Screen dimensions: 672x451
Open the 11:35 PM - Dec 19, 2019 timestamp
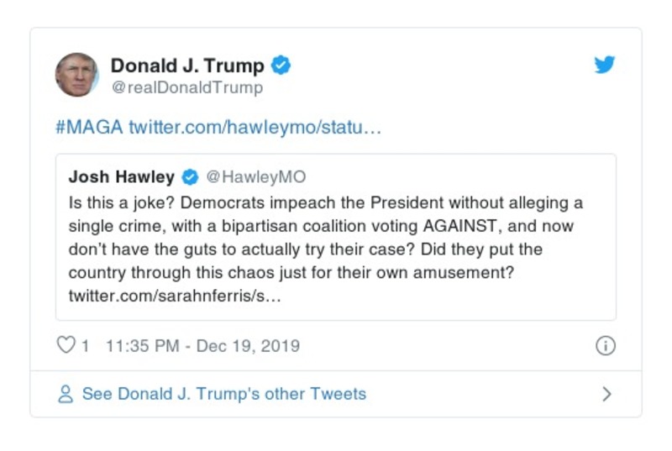[202, 346]
